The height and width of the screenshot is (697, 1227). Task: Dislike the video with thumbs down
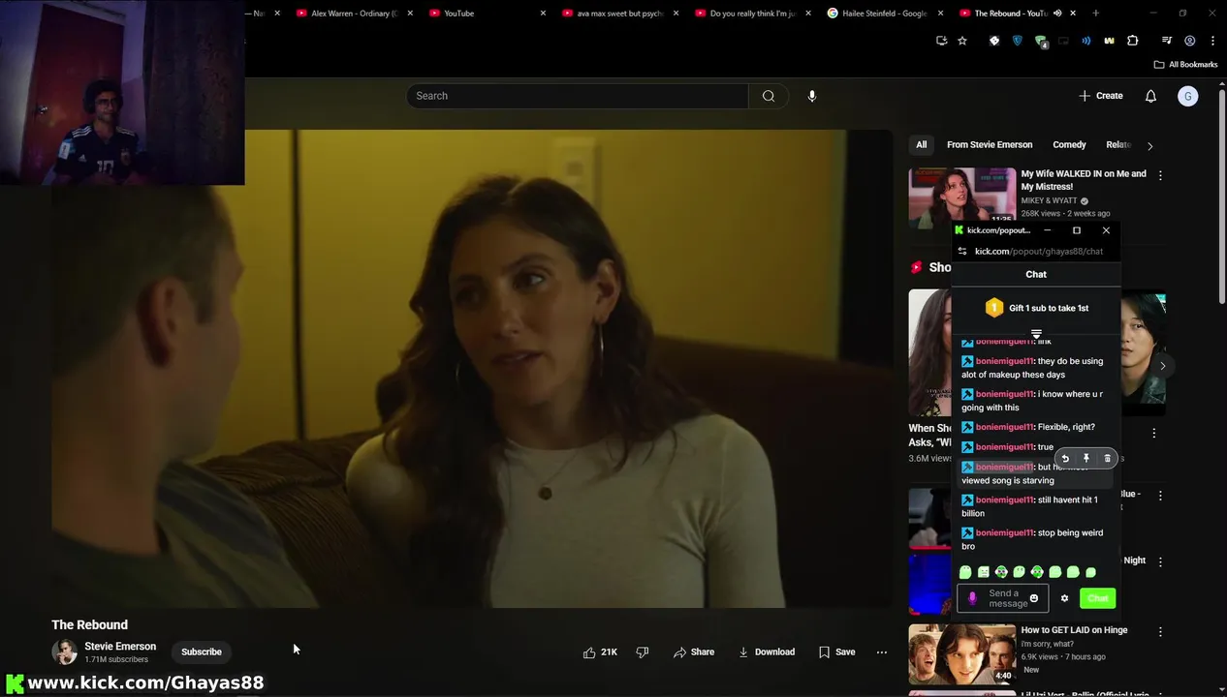coord(643,652)
